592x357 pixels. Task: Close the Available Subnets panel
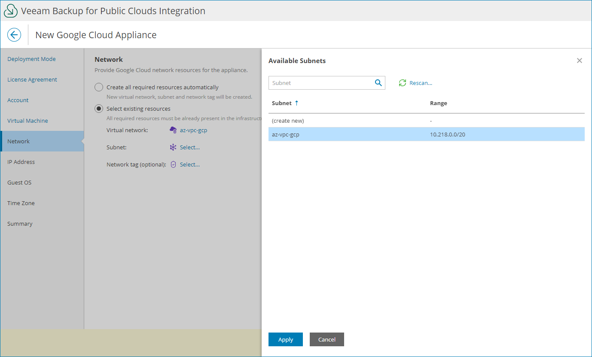point(579,61)
